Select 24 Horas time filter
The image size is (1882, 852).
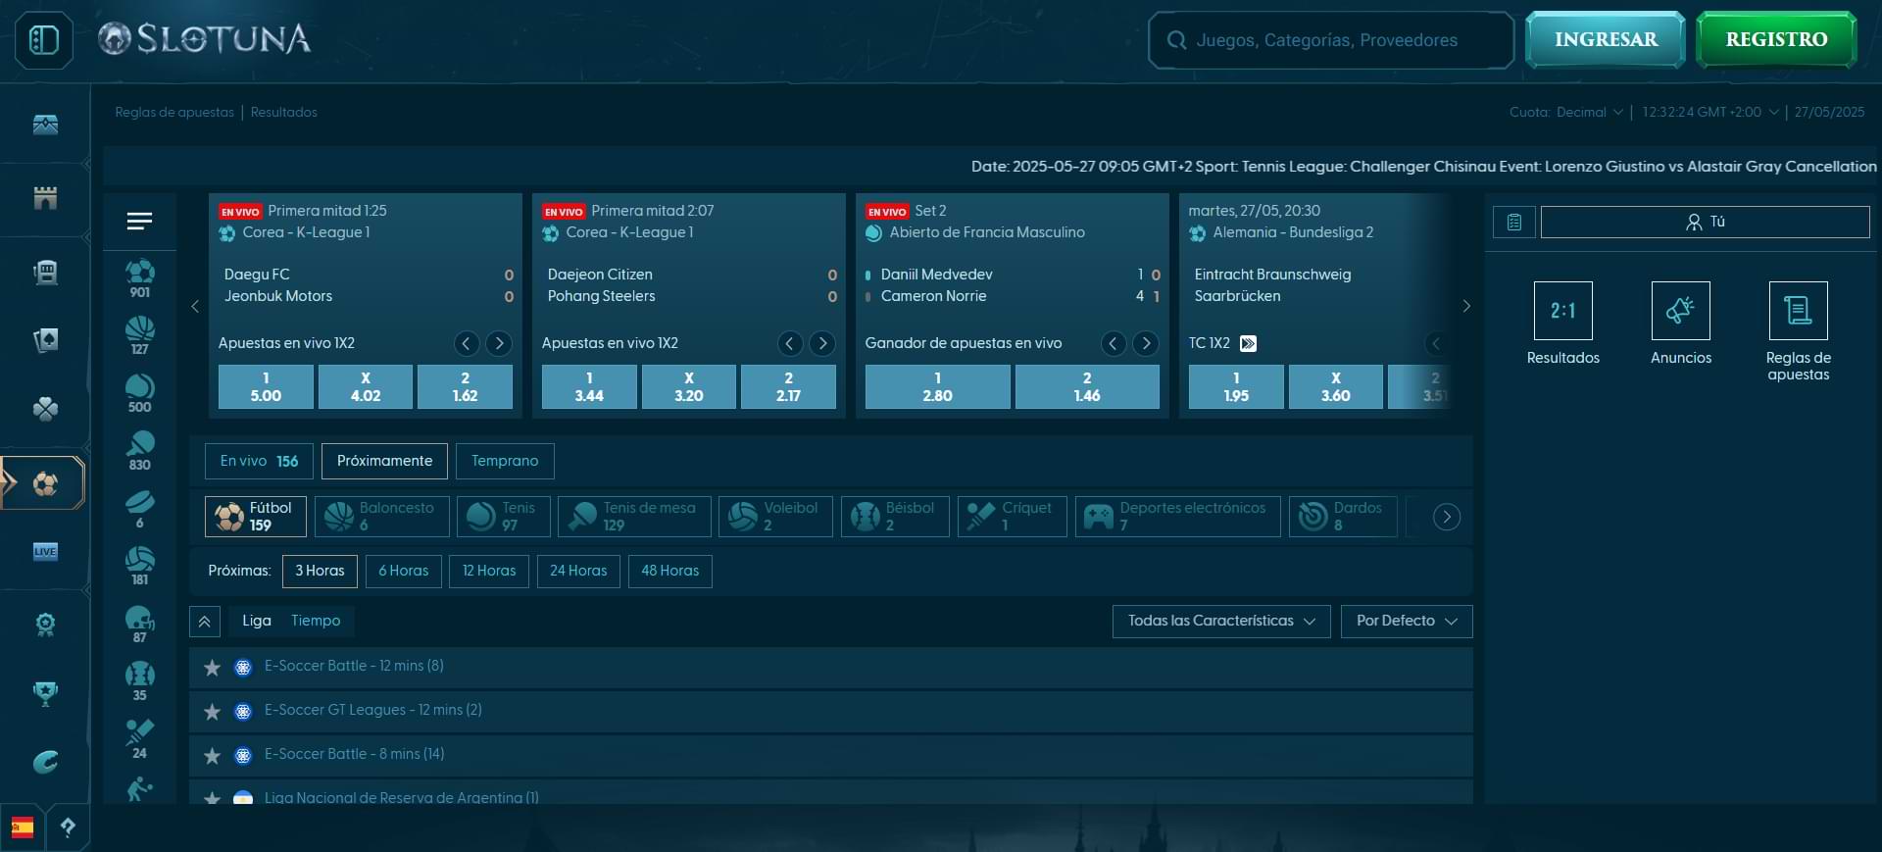click(578, 571)
